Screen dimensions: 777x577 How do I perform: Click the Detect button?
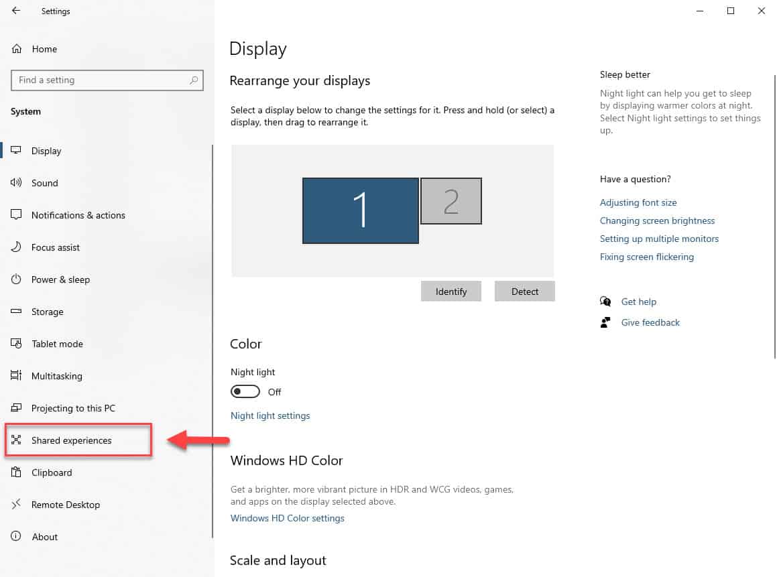click(525, 292)
